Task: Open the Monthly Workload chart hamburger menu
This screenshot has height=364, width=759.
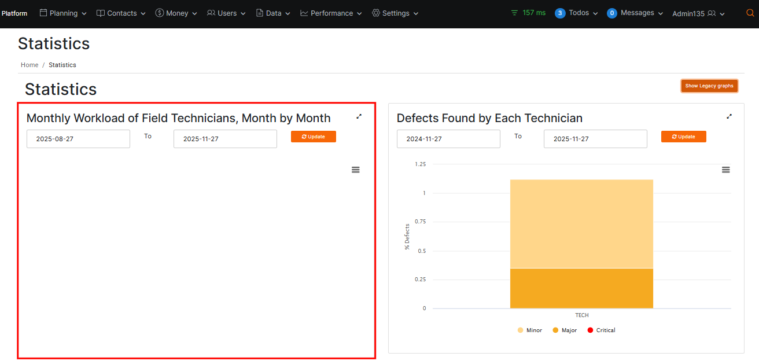Action: 356,170
